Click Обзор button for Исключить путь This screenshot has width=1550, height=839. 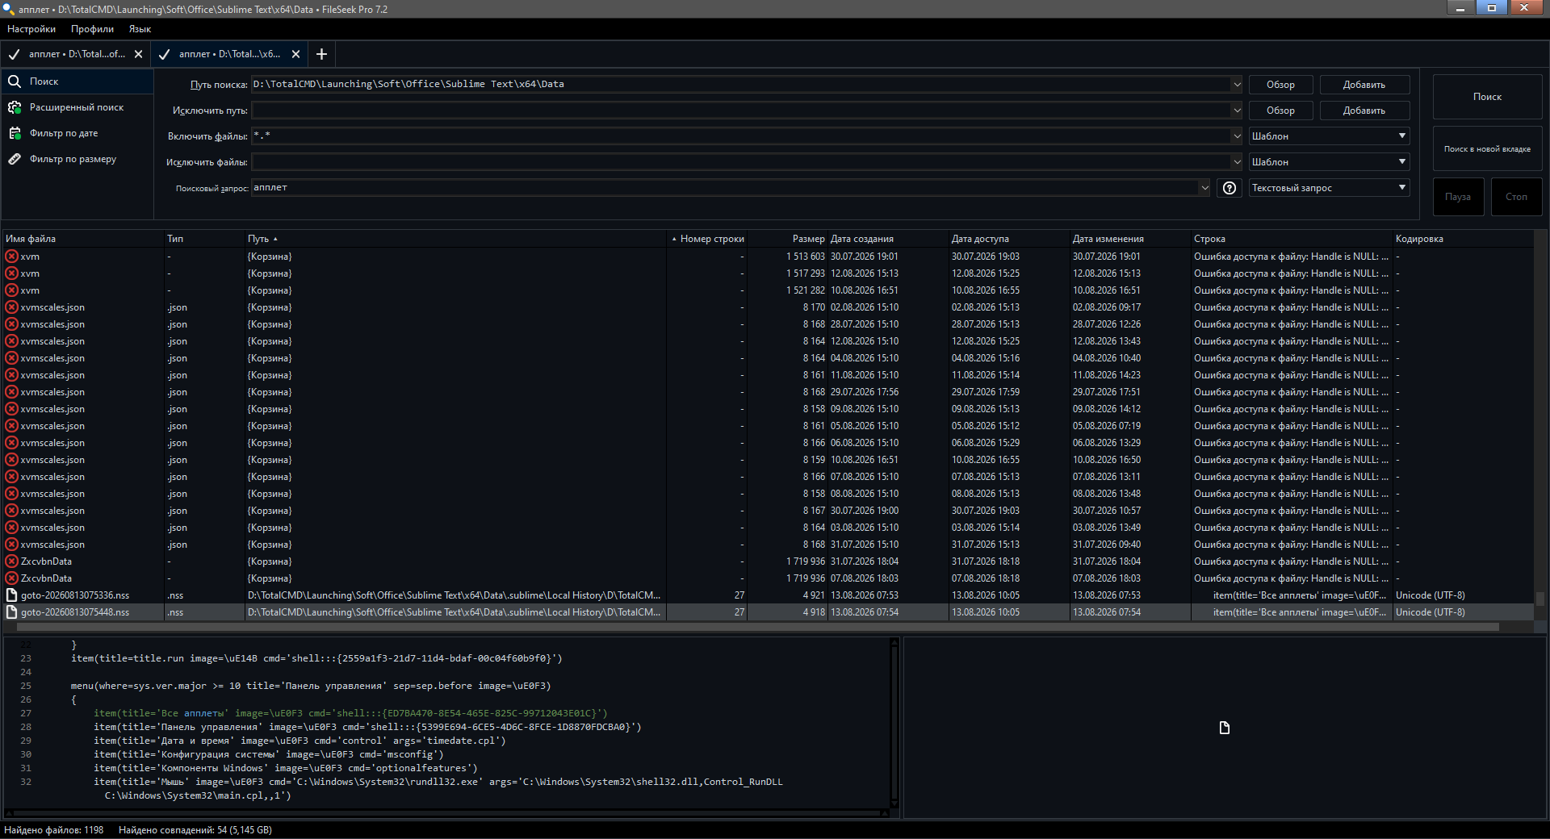pyautogui.click(x=1280, y=111)
